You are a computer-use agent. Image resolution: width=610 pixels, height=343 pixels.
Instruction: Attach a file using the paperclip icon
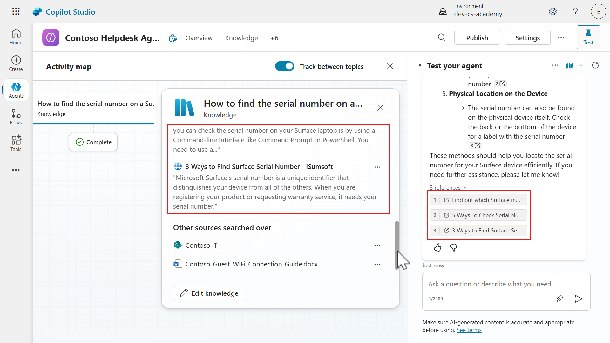pos(559,299)
